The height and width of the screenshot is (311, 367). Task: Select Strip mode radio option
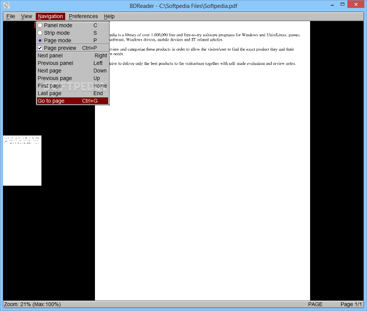(72, 33)
